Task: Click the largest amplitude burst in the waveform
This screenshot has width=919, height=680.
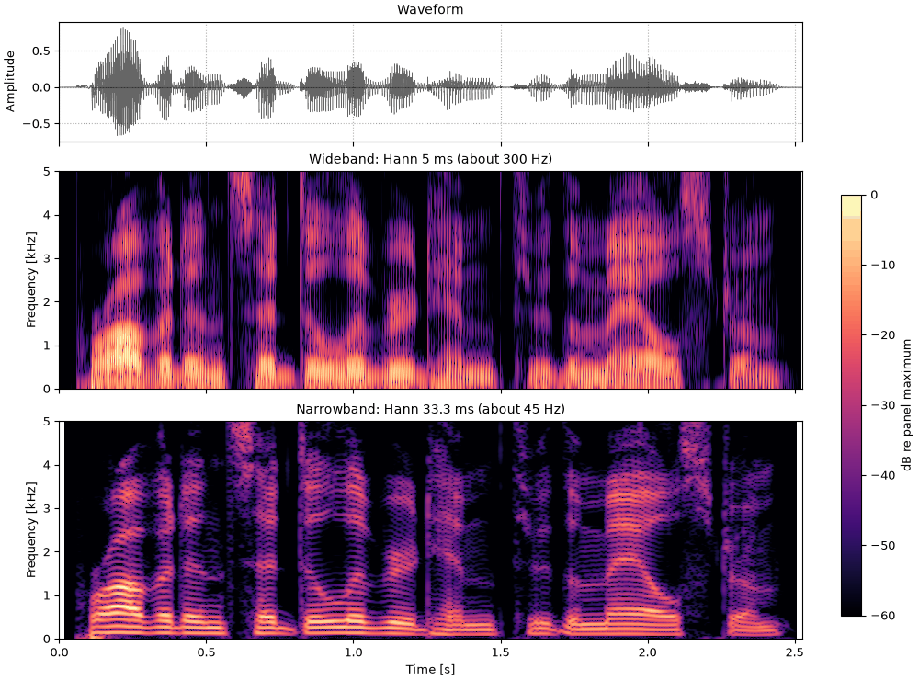Action: (x=122, y=82)
